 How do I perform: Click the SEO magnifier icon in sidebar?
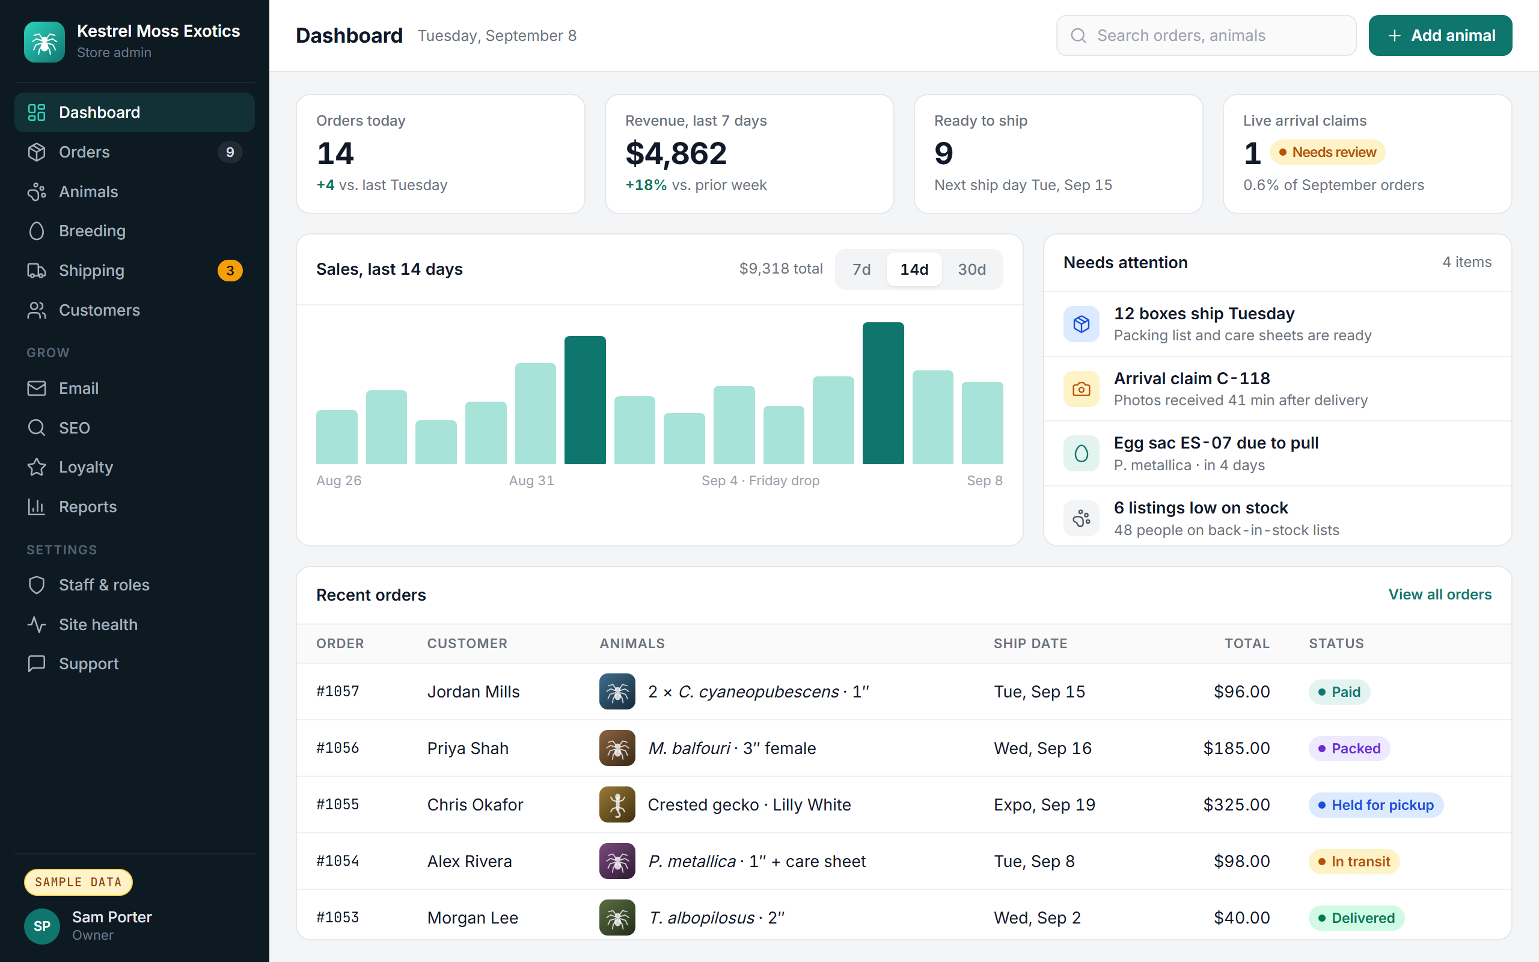37,427
